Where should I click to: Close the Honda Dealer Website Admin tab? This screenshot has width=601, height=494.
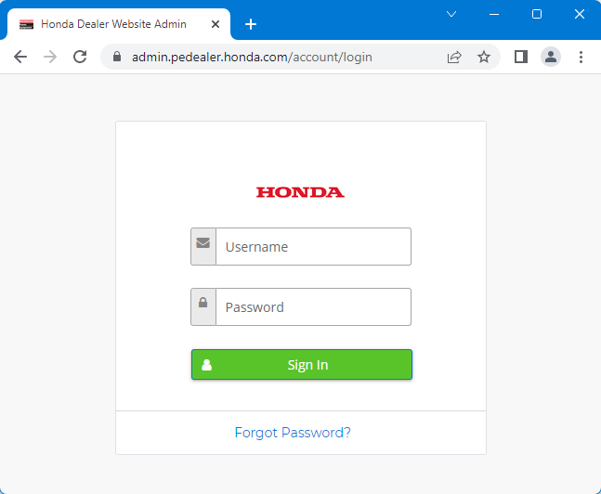click(217, 24)
